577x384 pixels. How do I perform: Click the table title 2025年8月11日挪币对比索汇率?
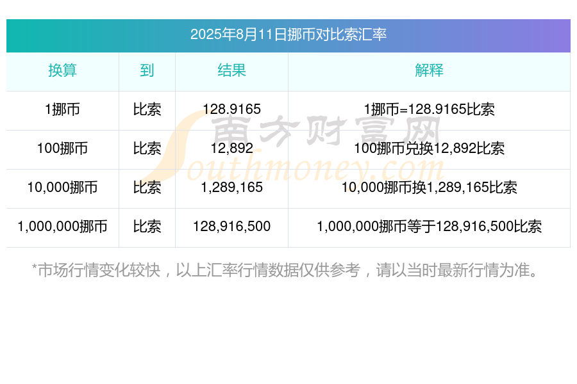288,35
